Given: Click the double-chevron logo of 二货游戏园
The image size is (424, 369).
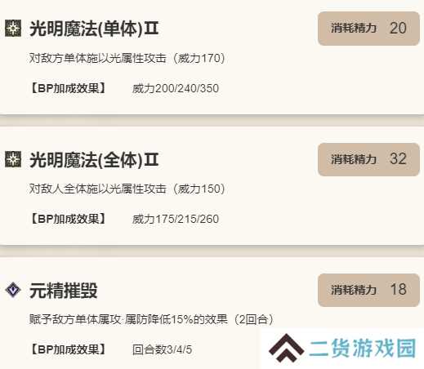Looking at the screenshot, I should point(286,348).
